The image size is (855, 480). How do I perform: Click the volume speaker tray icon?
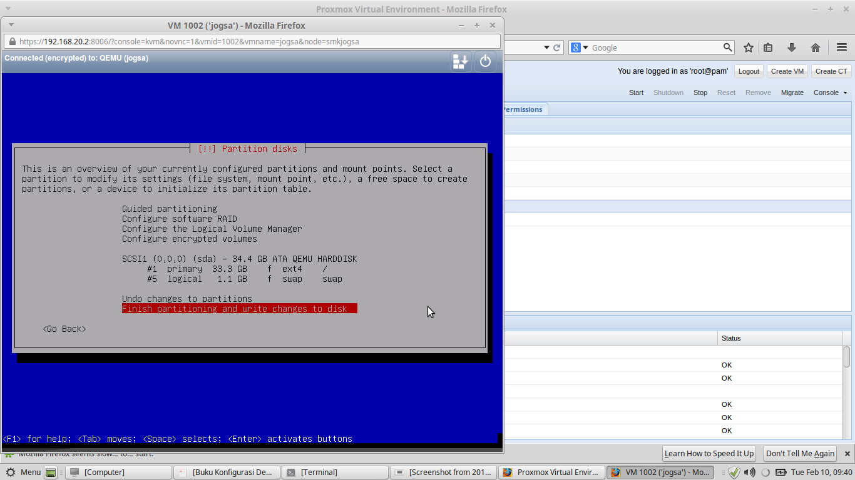[x=749, y=472]
